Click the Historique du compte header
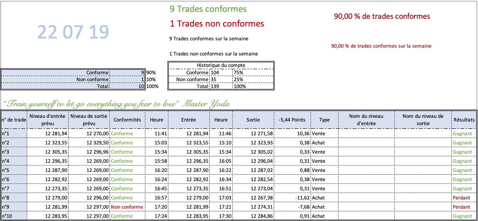The height and width of the screenshot is (221, 478). 221,65
